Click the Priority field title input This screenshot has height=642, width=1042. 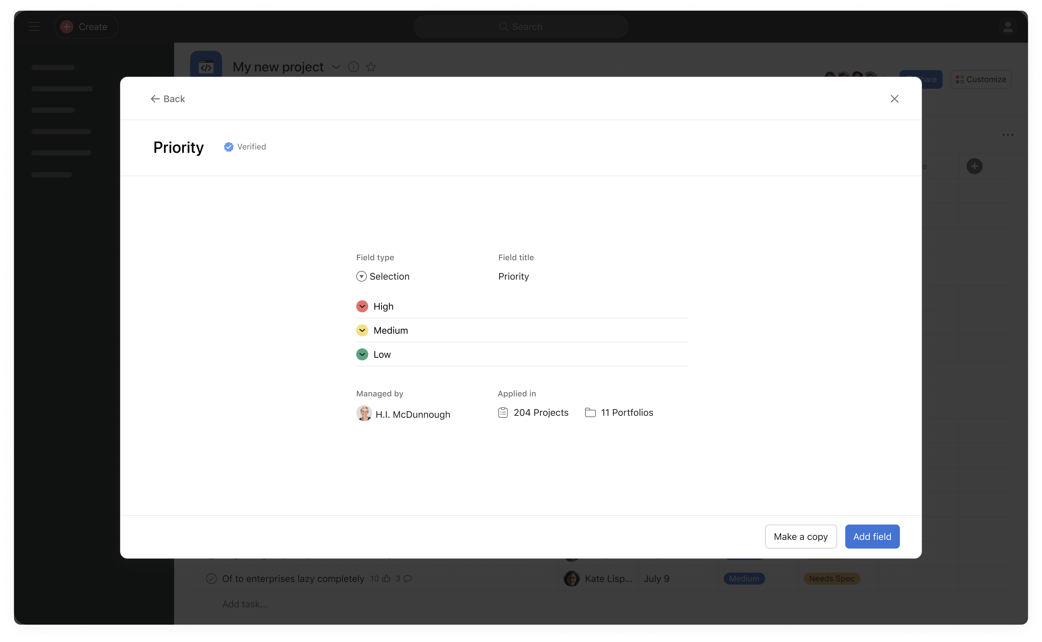click(514, 276)
